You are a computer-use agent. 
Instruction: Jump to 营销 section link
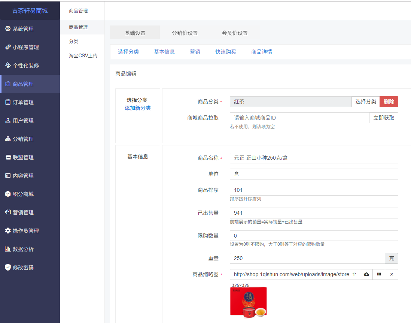click(x=195, y=52)
